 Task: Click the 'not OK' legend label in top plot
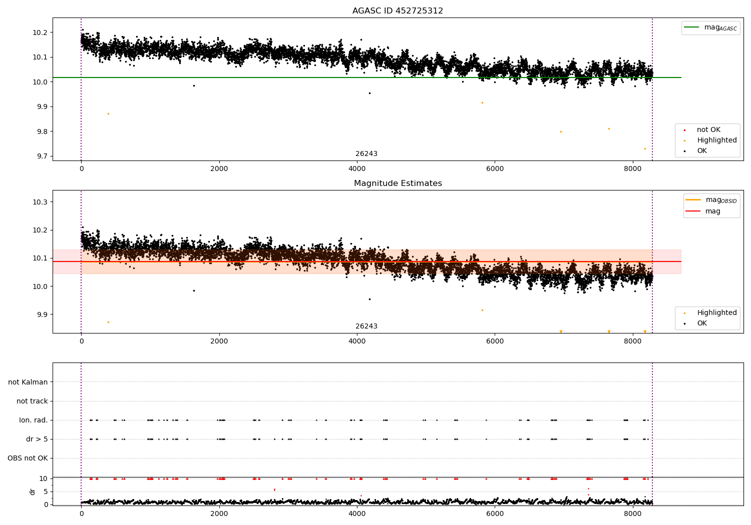[x=708, y=130]
